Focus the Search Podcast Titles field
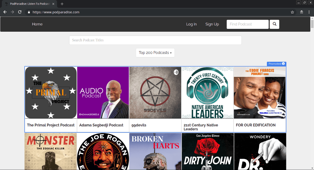Screen dimensions: 314x170 point(155,40)
